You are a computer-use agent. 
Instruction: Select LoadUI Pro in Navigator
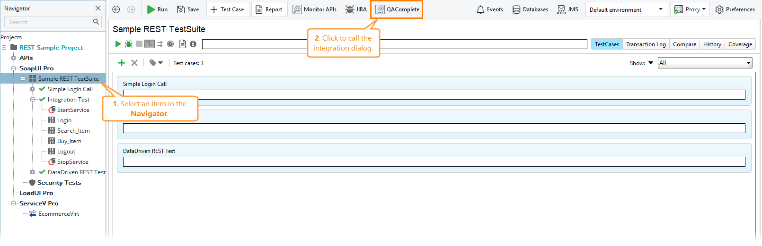click(x=36, y=193)
